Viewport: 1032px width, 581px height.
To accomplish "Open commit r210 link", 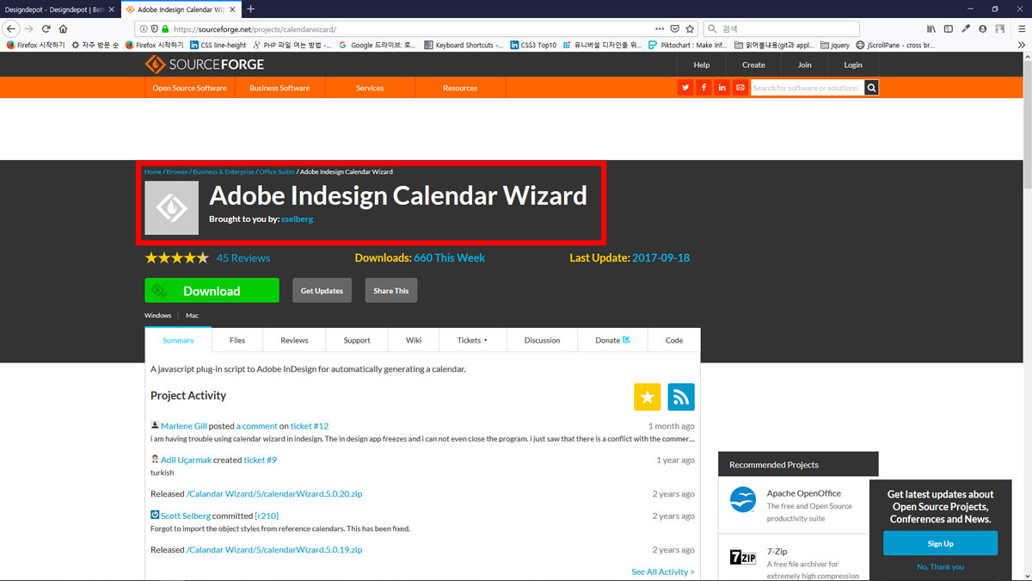I will pos(267,516).
